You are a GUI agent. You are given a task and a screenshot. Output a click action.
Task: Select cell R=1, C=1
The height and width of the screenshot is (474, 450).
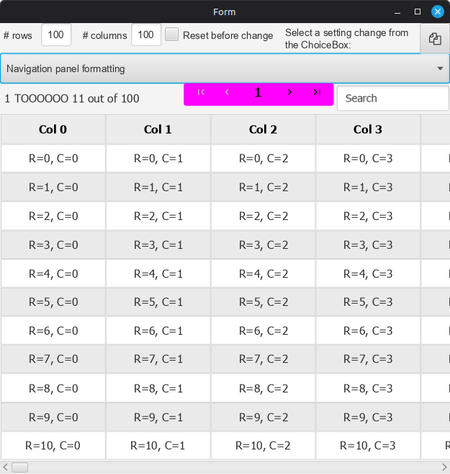point(158,188)
